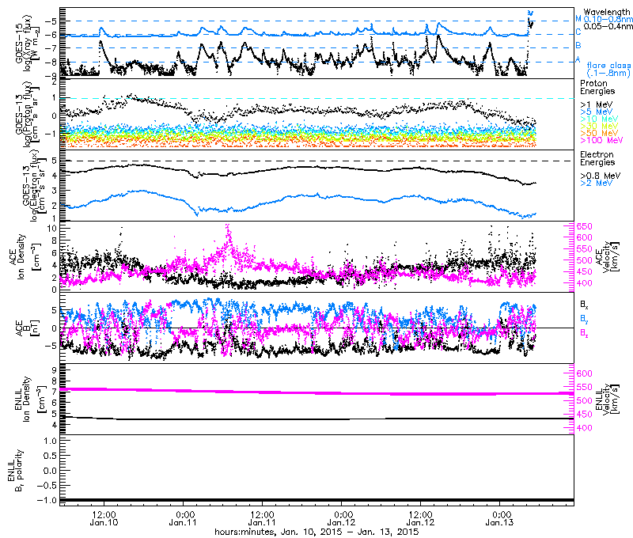Click the 'Electron Energies' legend heading
This screenshot has width=633, height=538.
tap(597, 158)
